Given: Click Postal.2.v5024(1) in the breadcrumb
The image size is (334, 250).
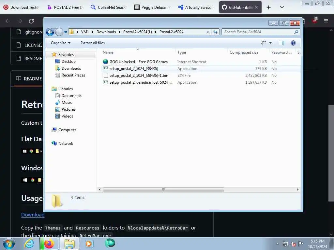Looking at the screenshot, I should click(x=137, y=32).
